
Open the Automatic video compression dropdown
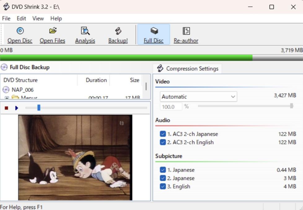tap(199, 97)
